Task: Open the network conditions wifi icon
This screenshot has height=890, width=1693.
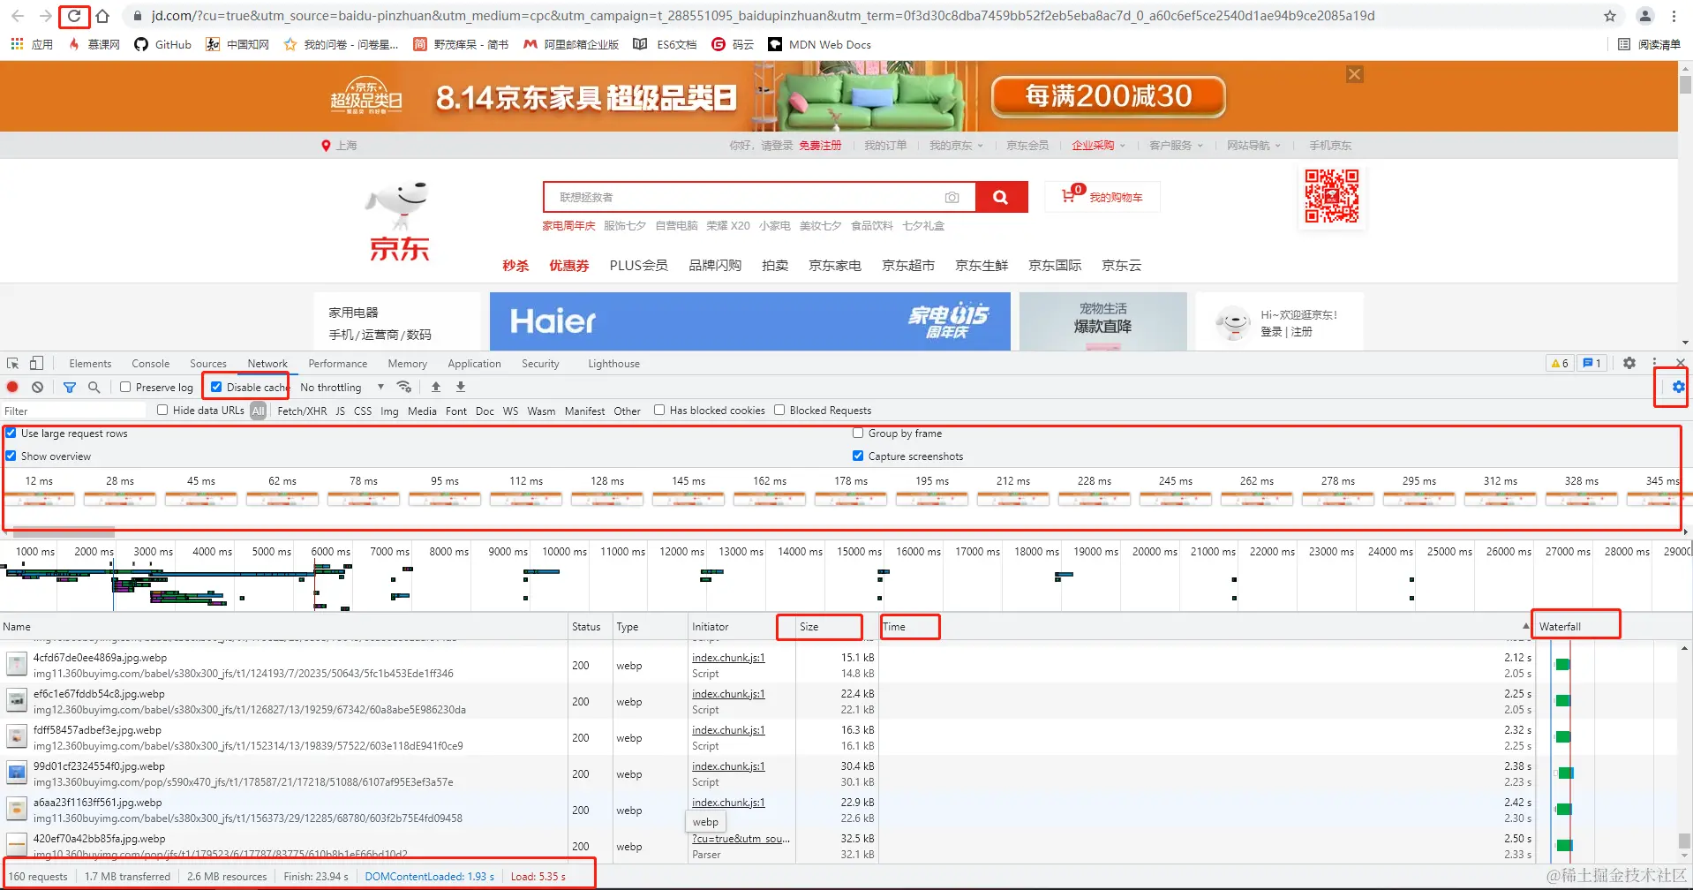Action: [x=404, y=387]
